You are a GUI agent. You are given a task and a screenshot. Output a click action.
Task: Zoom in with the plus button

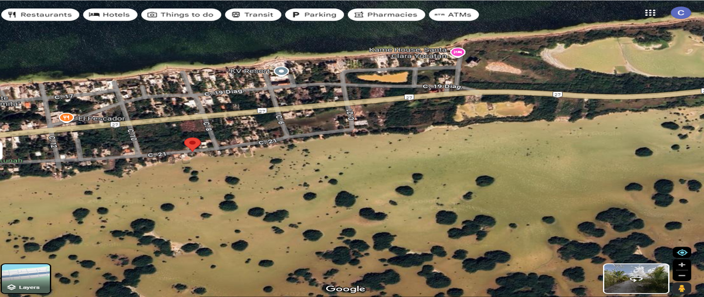point(682,265)
